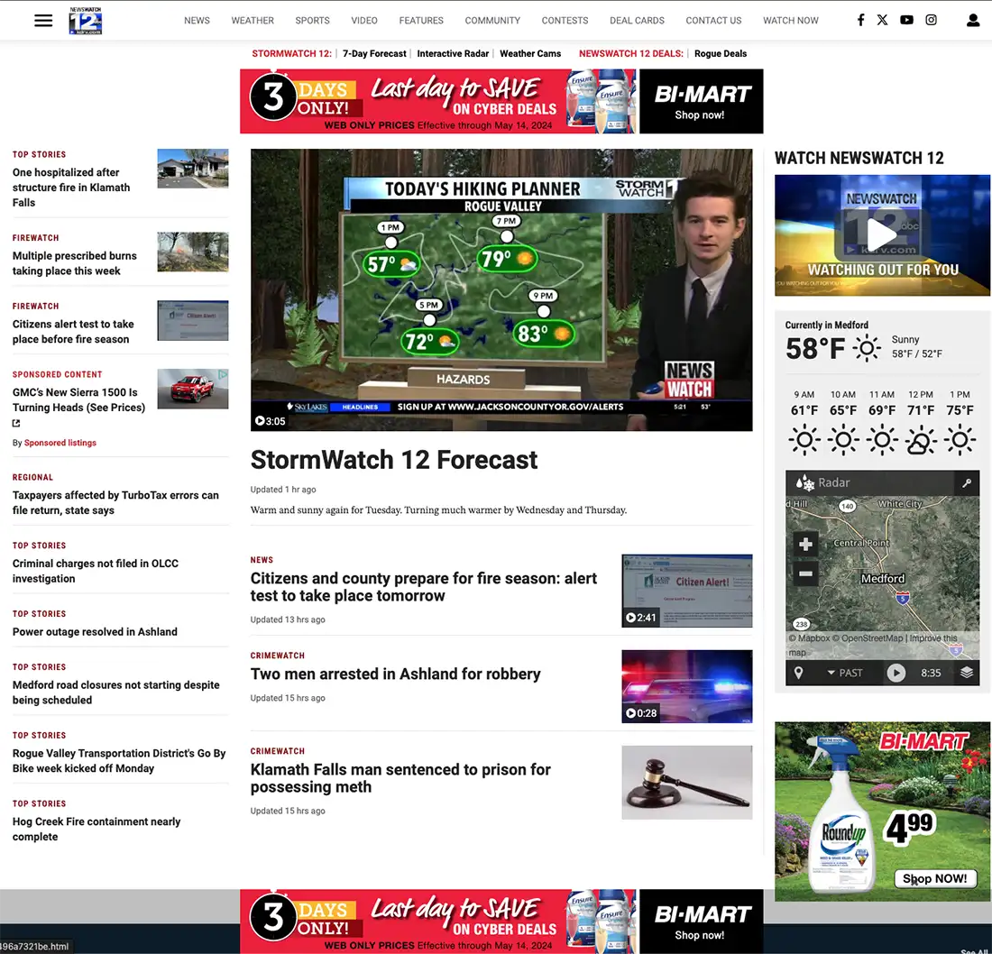Click Shop now! on top Bi-Mart banner
This screenshot has width=992, height=954.
coord(700,115)
